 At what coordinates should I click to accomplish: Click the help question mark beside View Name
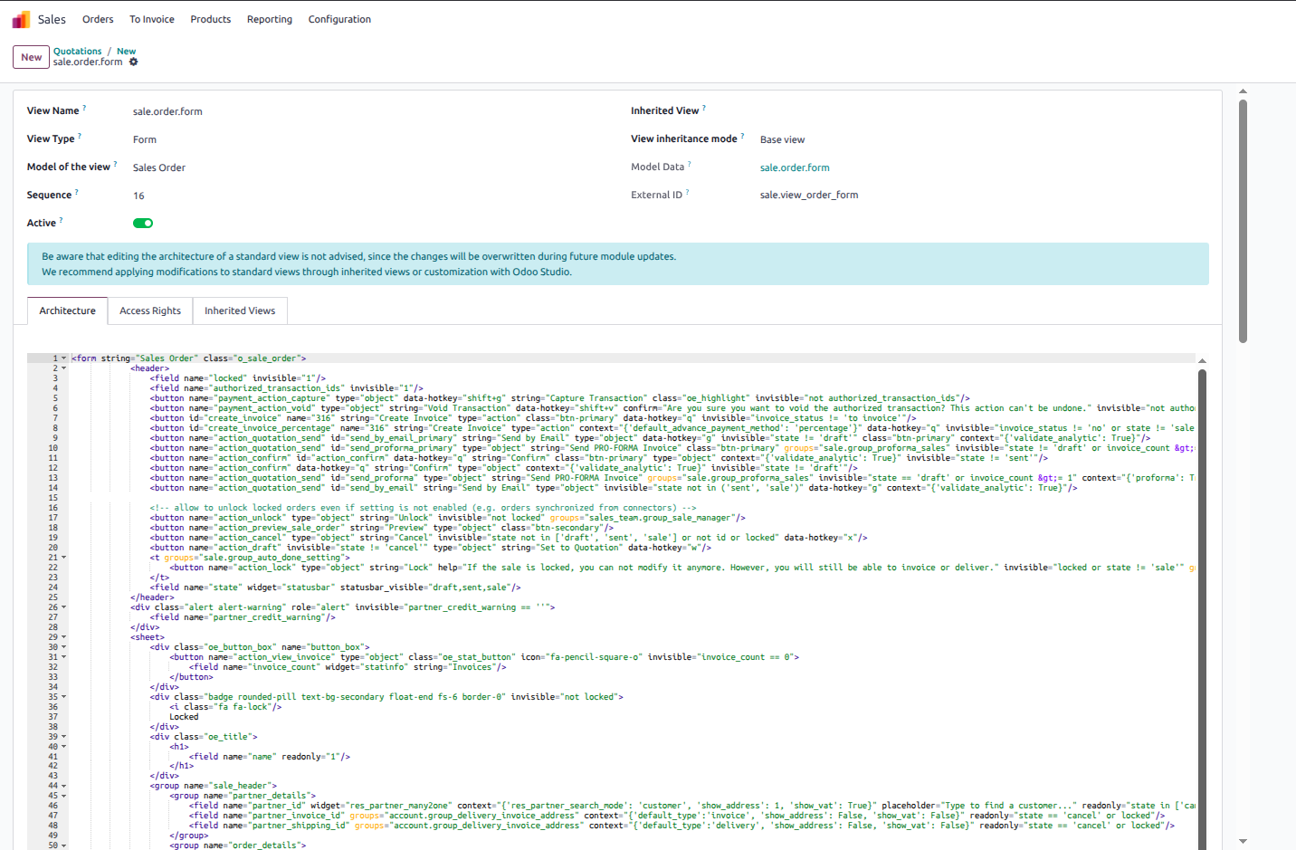point(84,108)
